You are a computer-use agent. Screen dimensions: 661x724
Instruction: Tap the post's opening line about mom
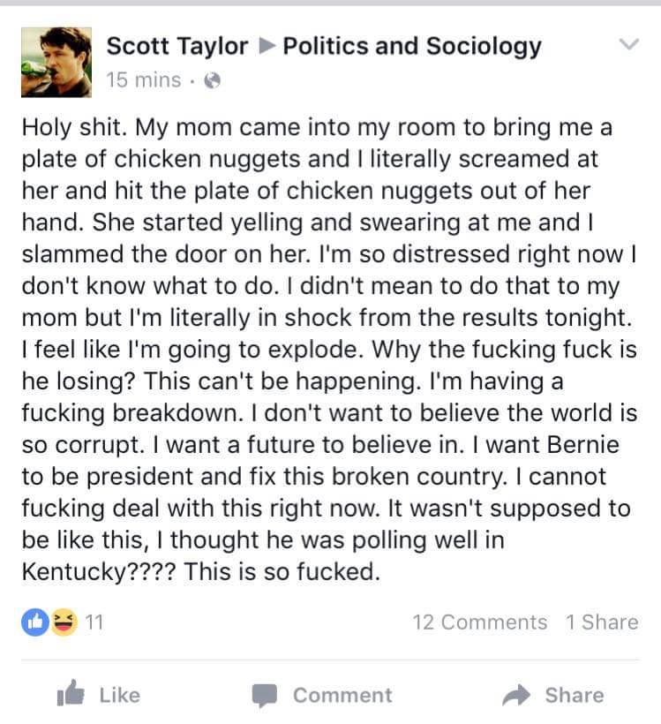(x=316, y=129)
